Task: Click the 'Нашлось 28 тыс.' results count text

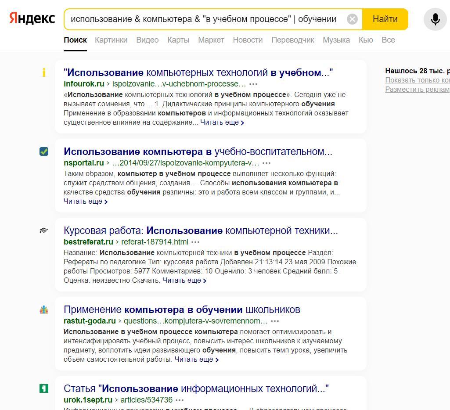Action: (418, 71)
